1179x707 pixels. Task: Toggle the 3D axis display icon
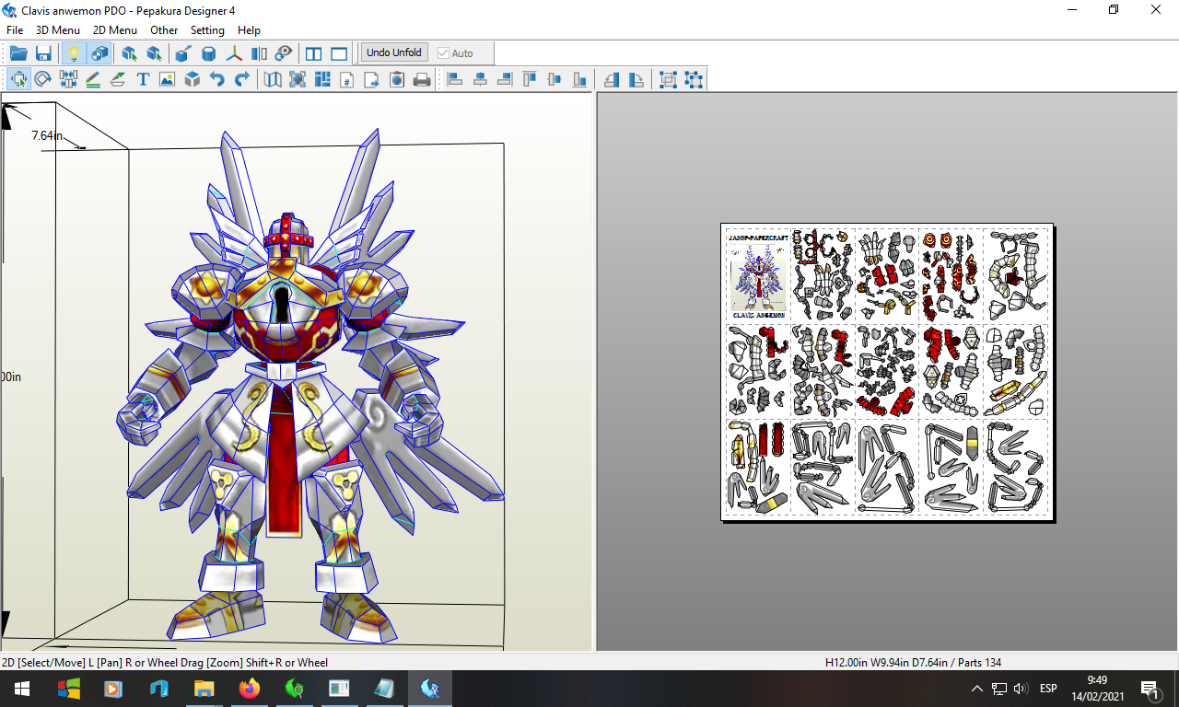235,53
